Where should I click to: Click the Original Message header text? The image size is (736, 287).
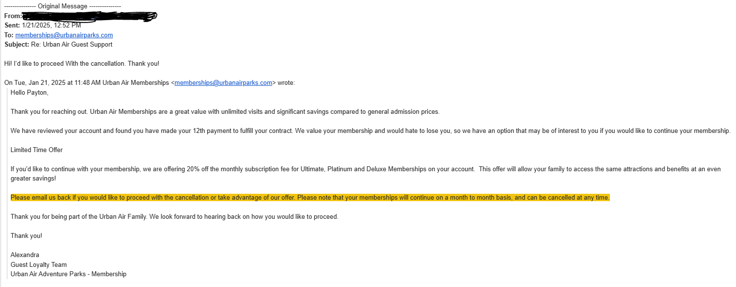[x=62, y=6]
